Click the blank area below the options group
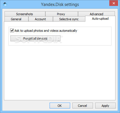 pos(60,73)
